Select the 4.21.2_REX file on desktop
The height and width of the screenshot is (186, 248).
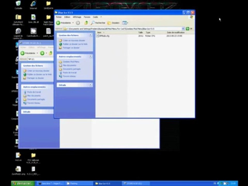pos(33,171)
